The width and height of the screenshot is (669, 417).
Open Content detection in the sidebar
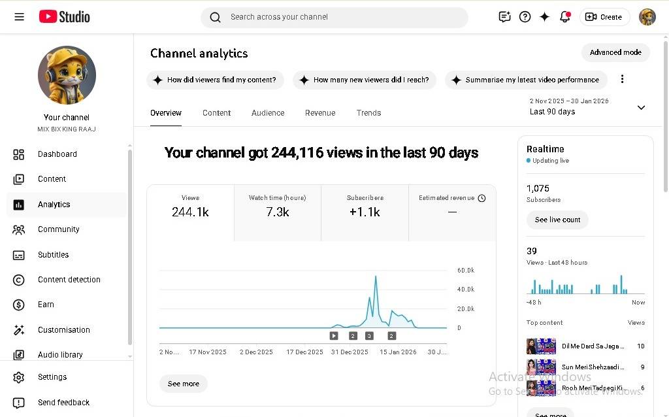(x=69, y=280)
